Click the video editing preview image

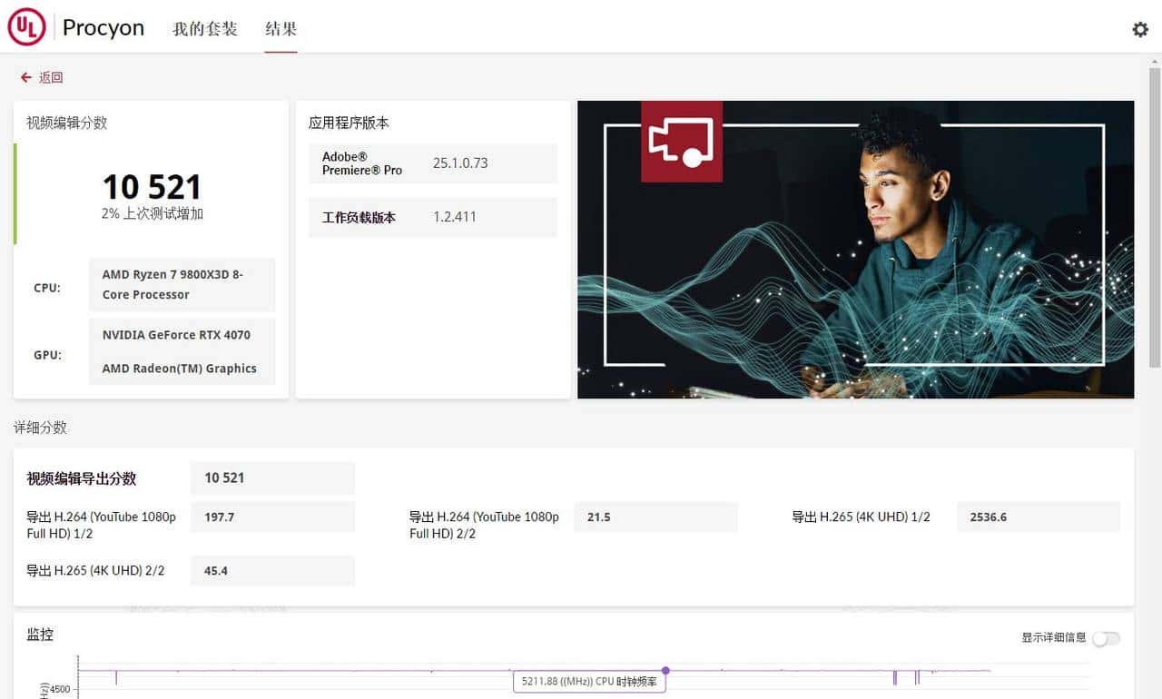click(855, 248)
